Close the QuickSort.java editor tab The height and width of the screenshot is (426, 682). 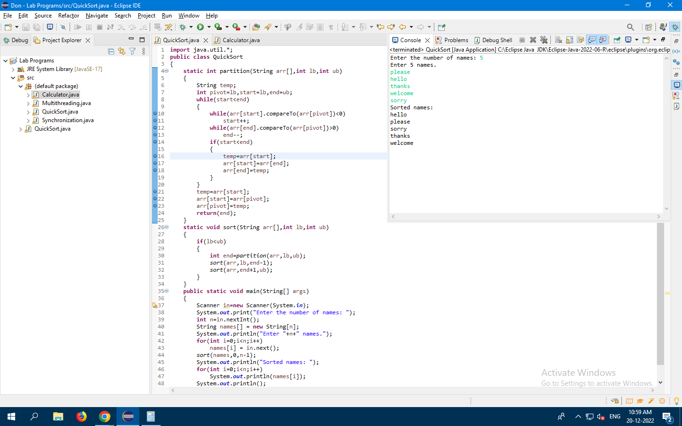coord(206,40)
